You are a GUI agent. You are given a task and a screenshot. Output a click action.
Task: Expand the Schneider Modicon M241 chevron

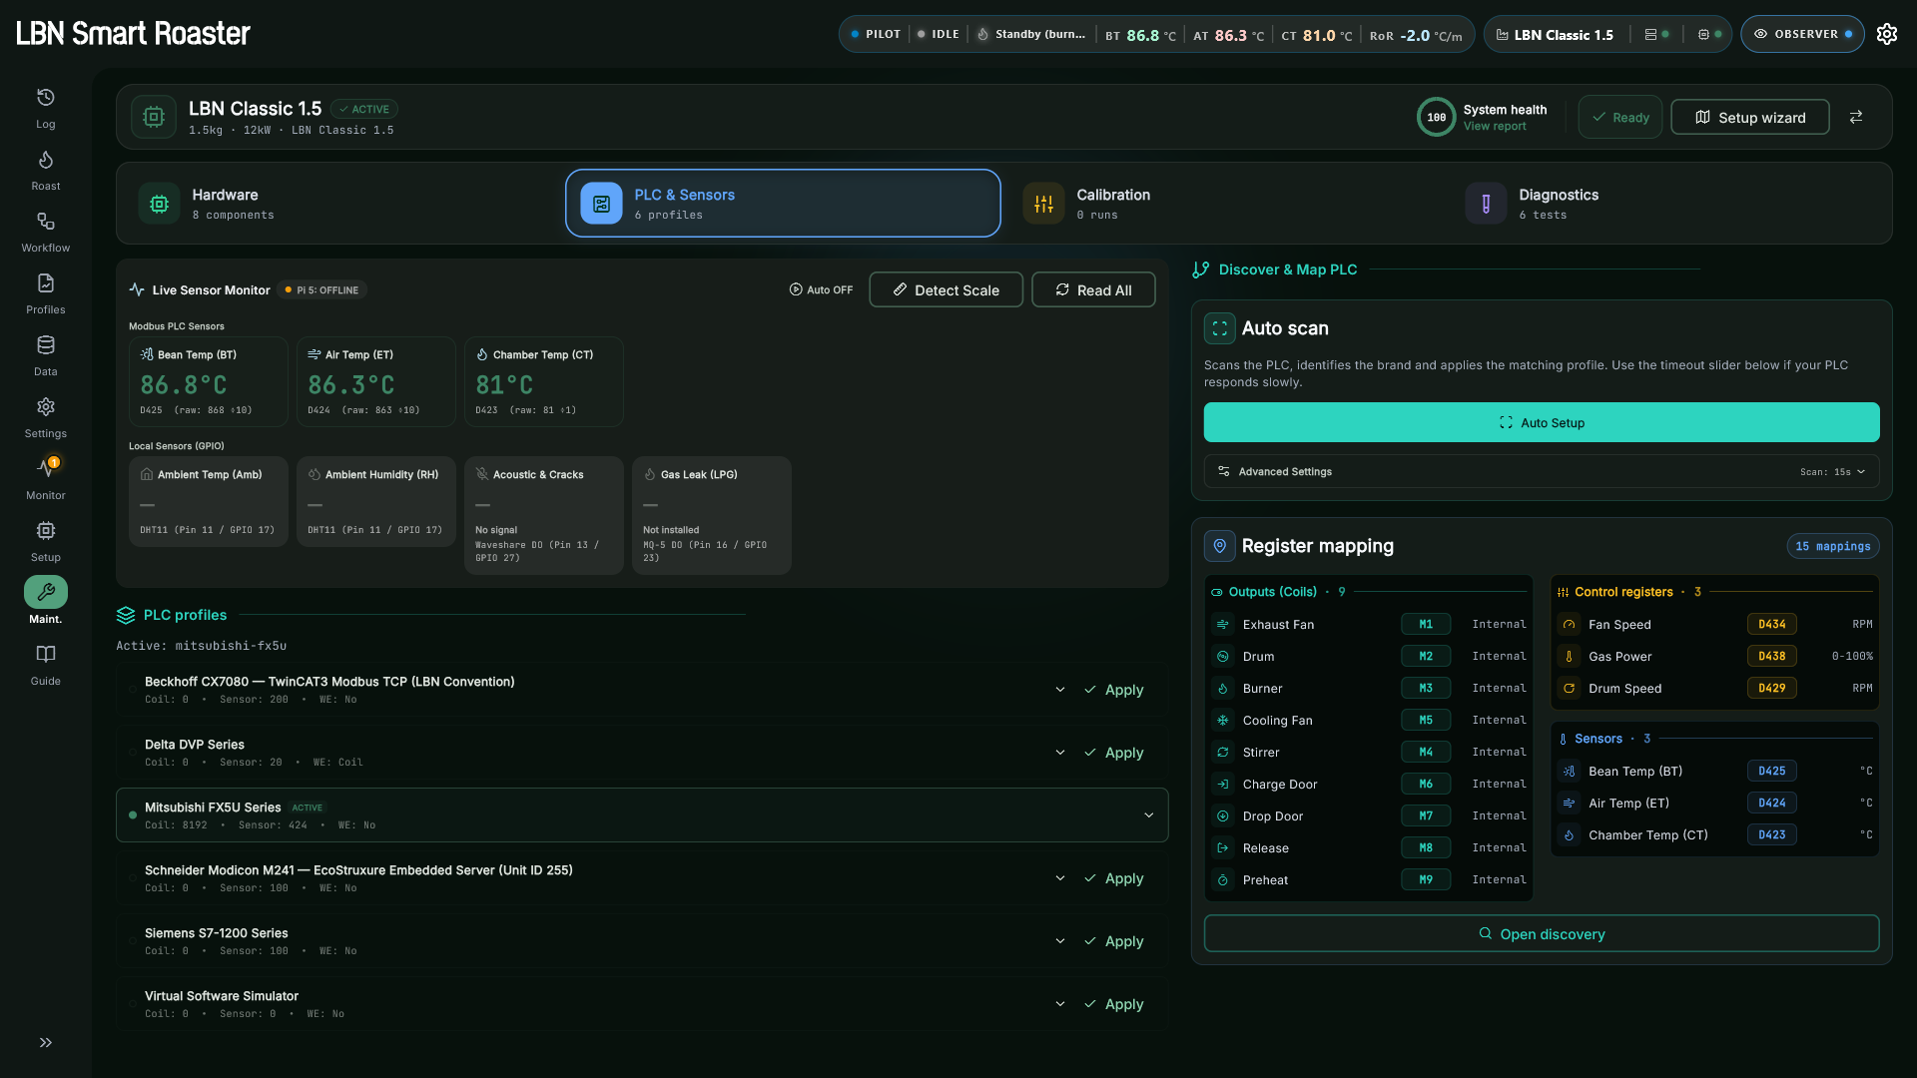1060,878
